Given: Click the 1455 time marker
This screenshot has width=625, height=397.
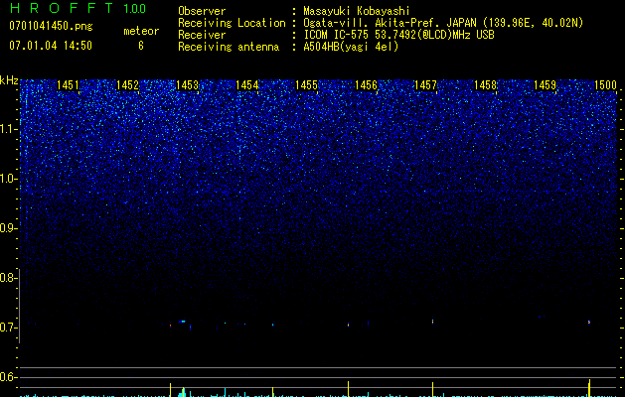Looking at the screenshot, I should pyautogui.click(x=306, y=85).
